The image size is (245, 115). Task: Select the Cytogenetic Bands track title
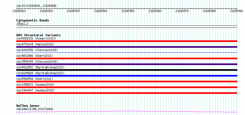33,20
